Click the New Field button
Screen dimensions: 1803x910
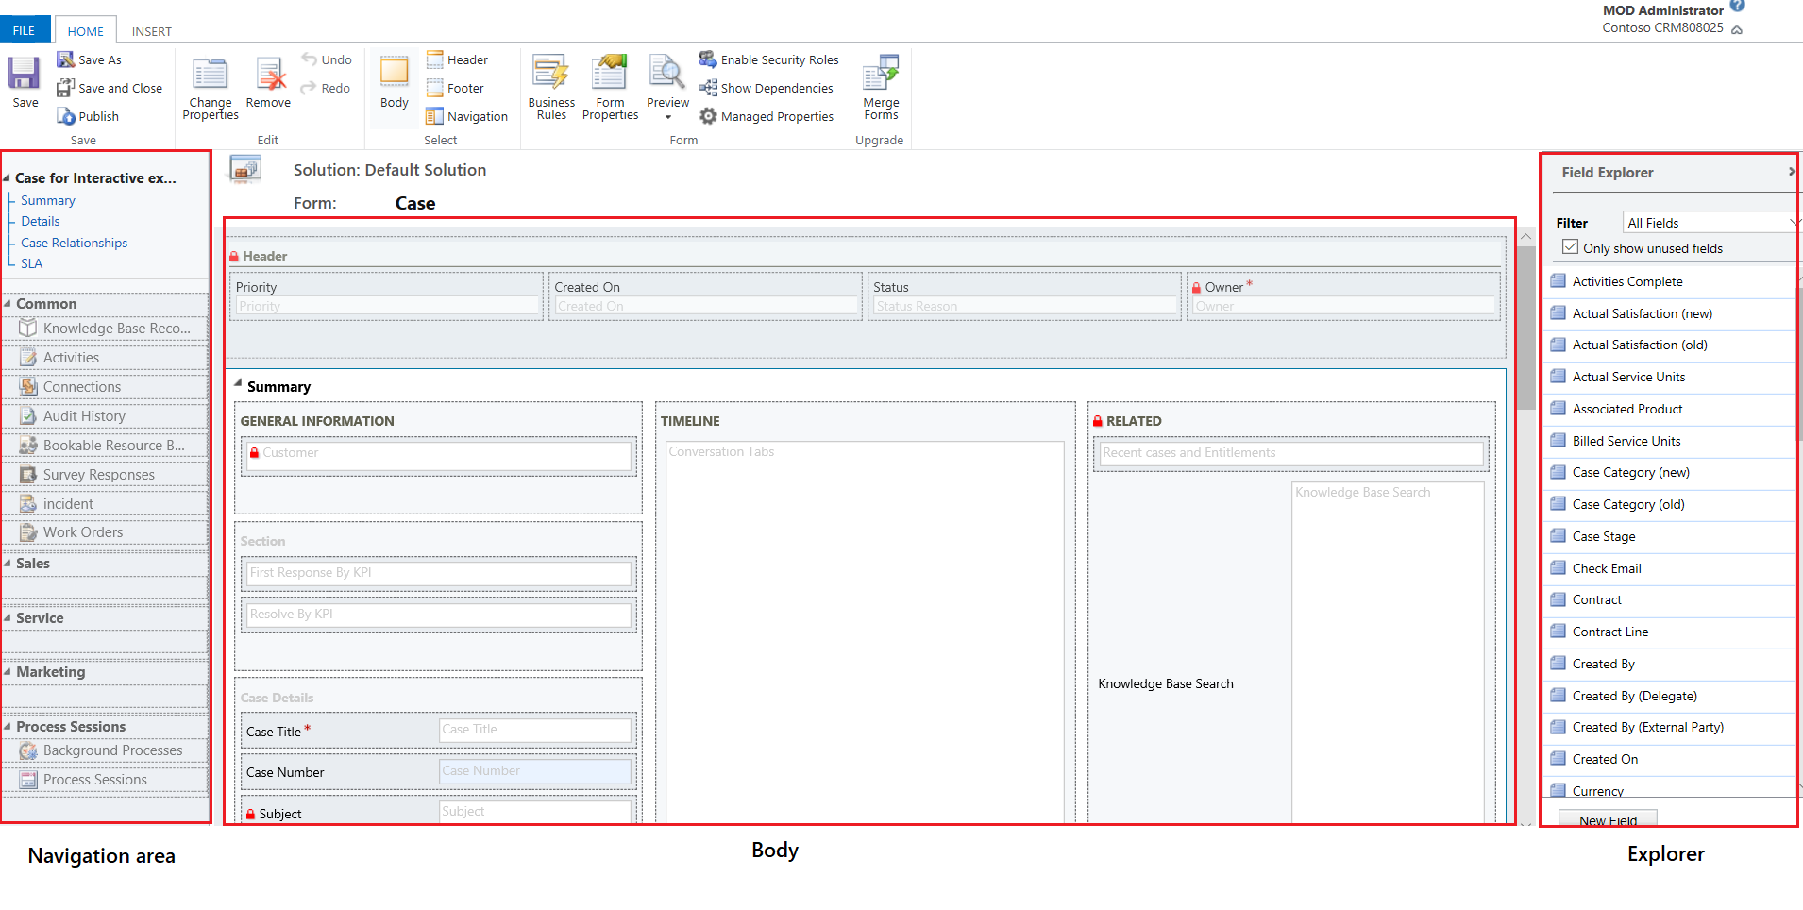[x=1608, y=820]
